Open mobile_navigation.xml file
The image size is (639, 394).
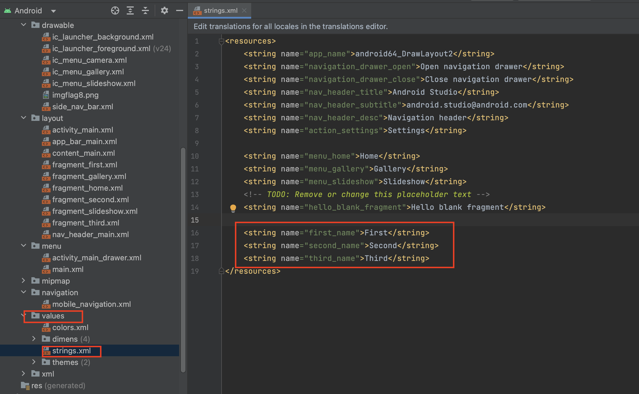(x=91, y=304)
